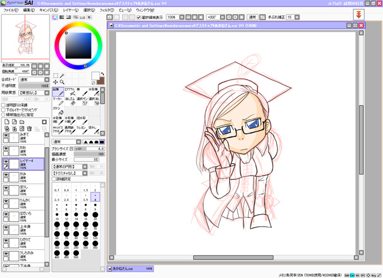Screen dimensions: 383x278
Task: Select the 消しゴム eraser tool
Action: pos(70,101)
